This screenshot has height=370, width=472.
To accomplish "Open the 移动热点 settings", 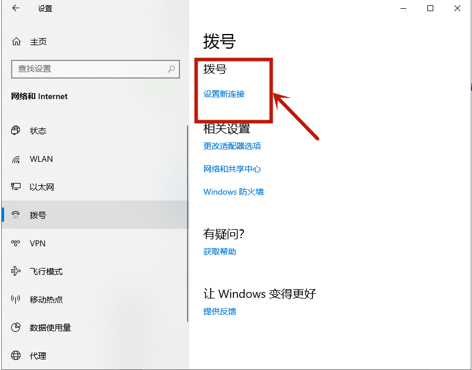I will pos(95,299).
